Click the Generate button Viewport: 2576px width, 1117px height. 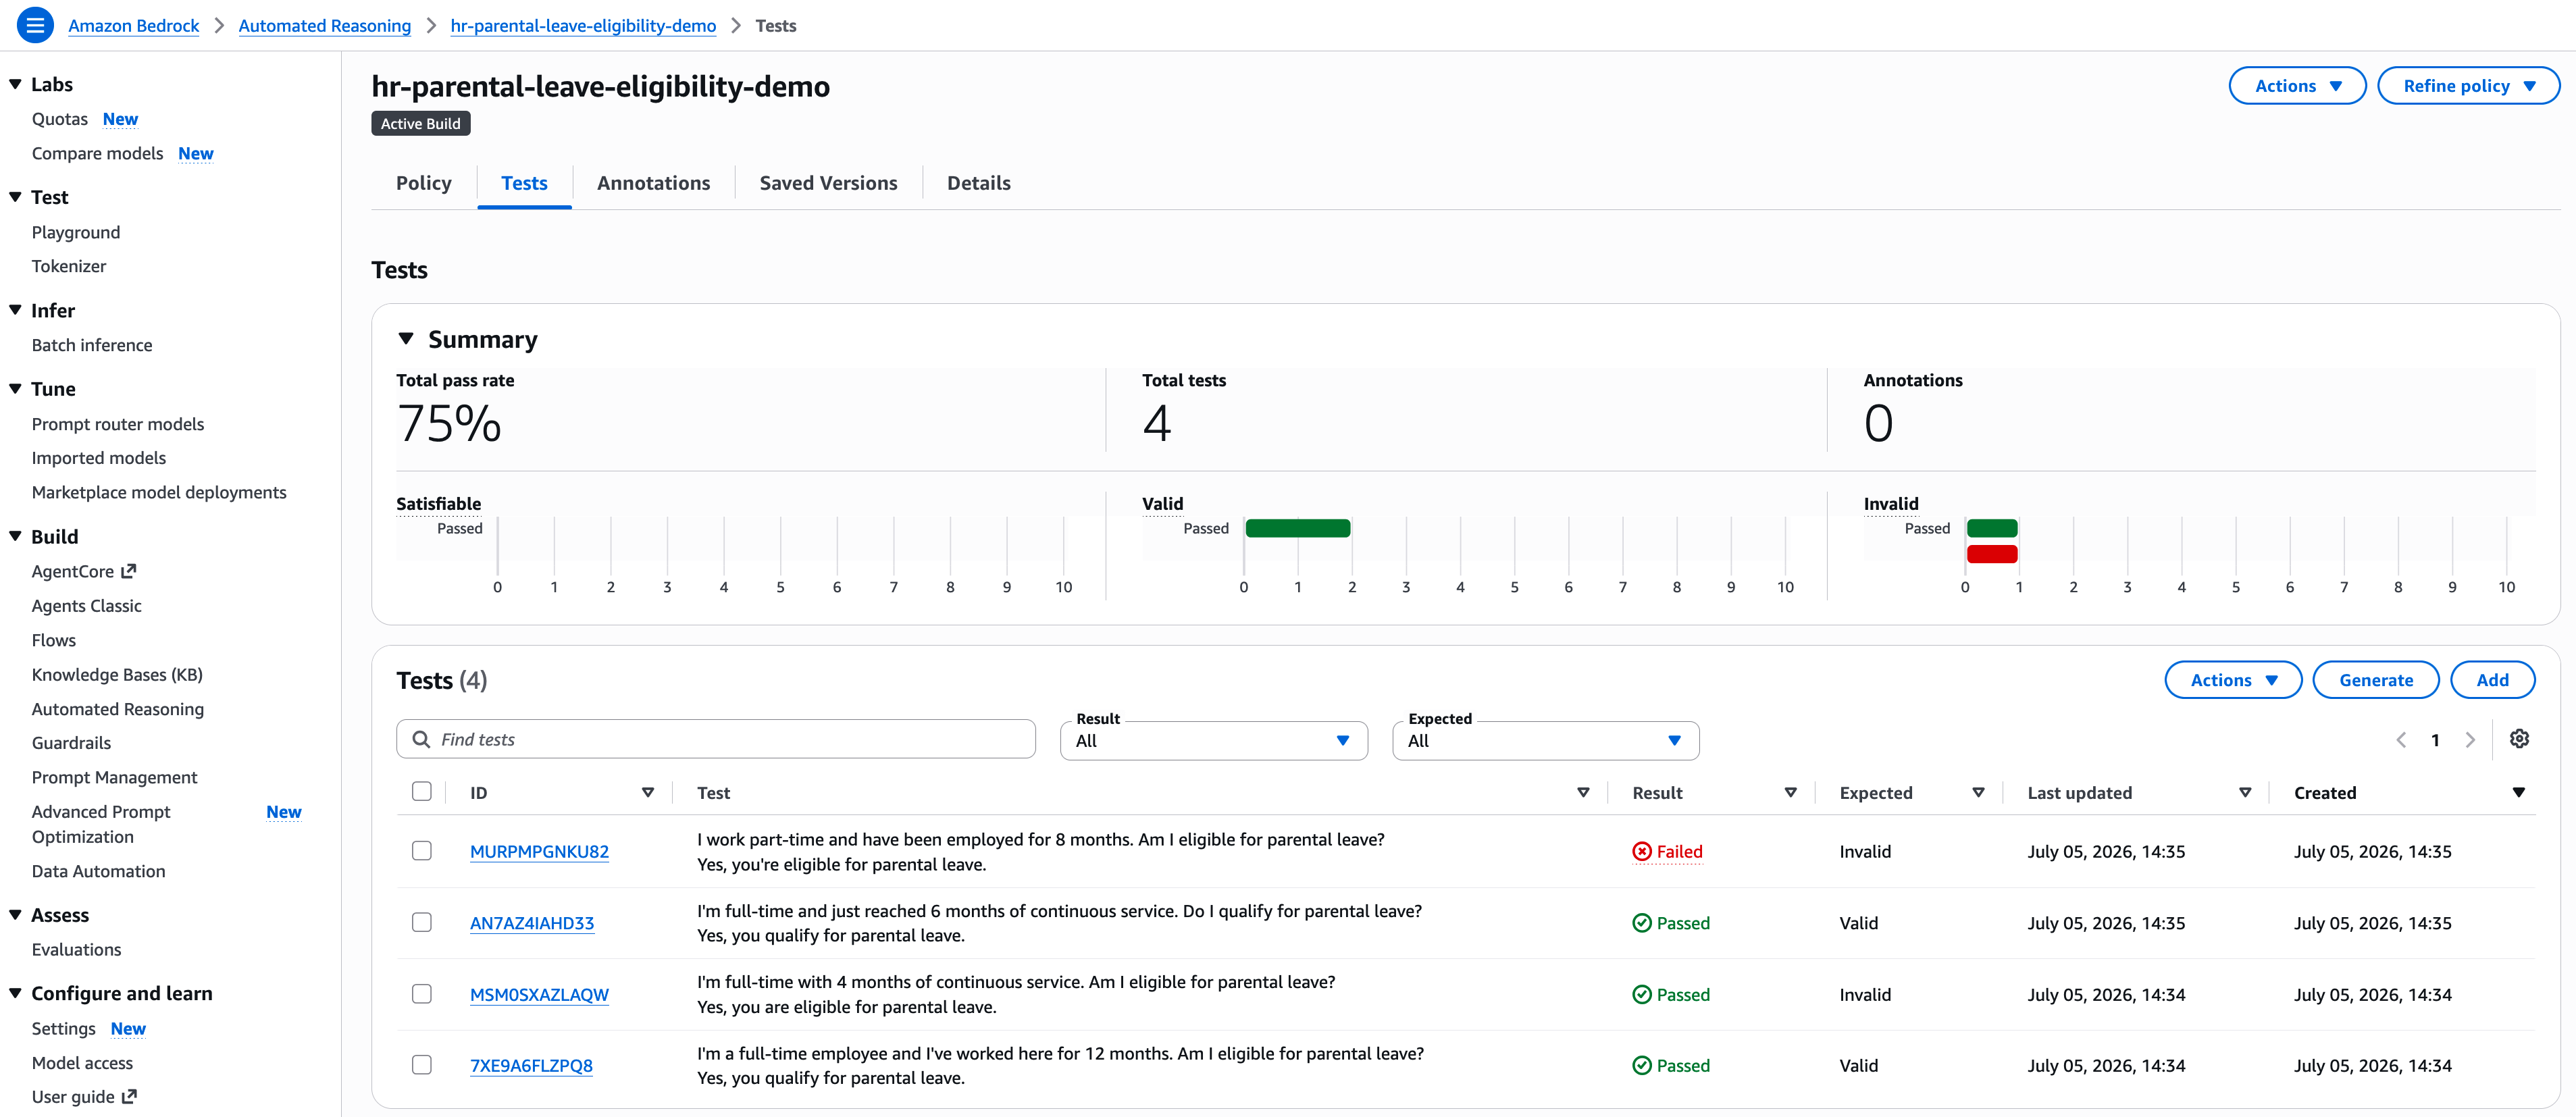click(x=2375, y=680)
